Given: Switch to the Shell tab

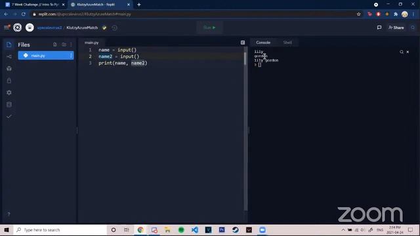Looking at the screenshot, I should 287,42.
